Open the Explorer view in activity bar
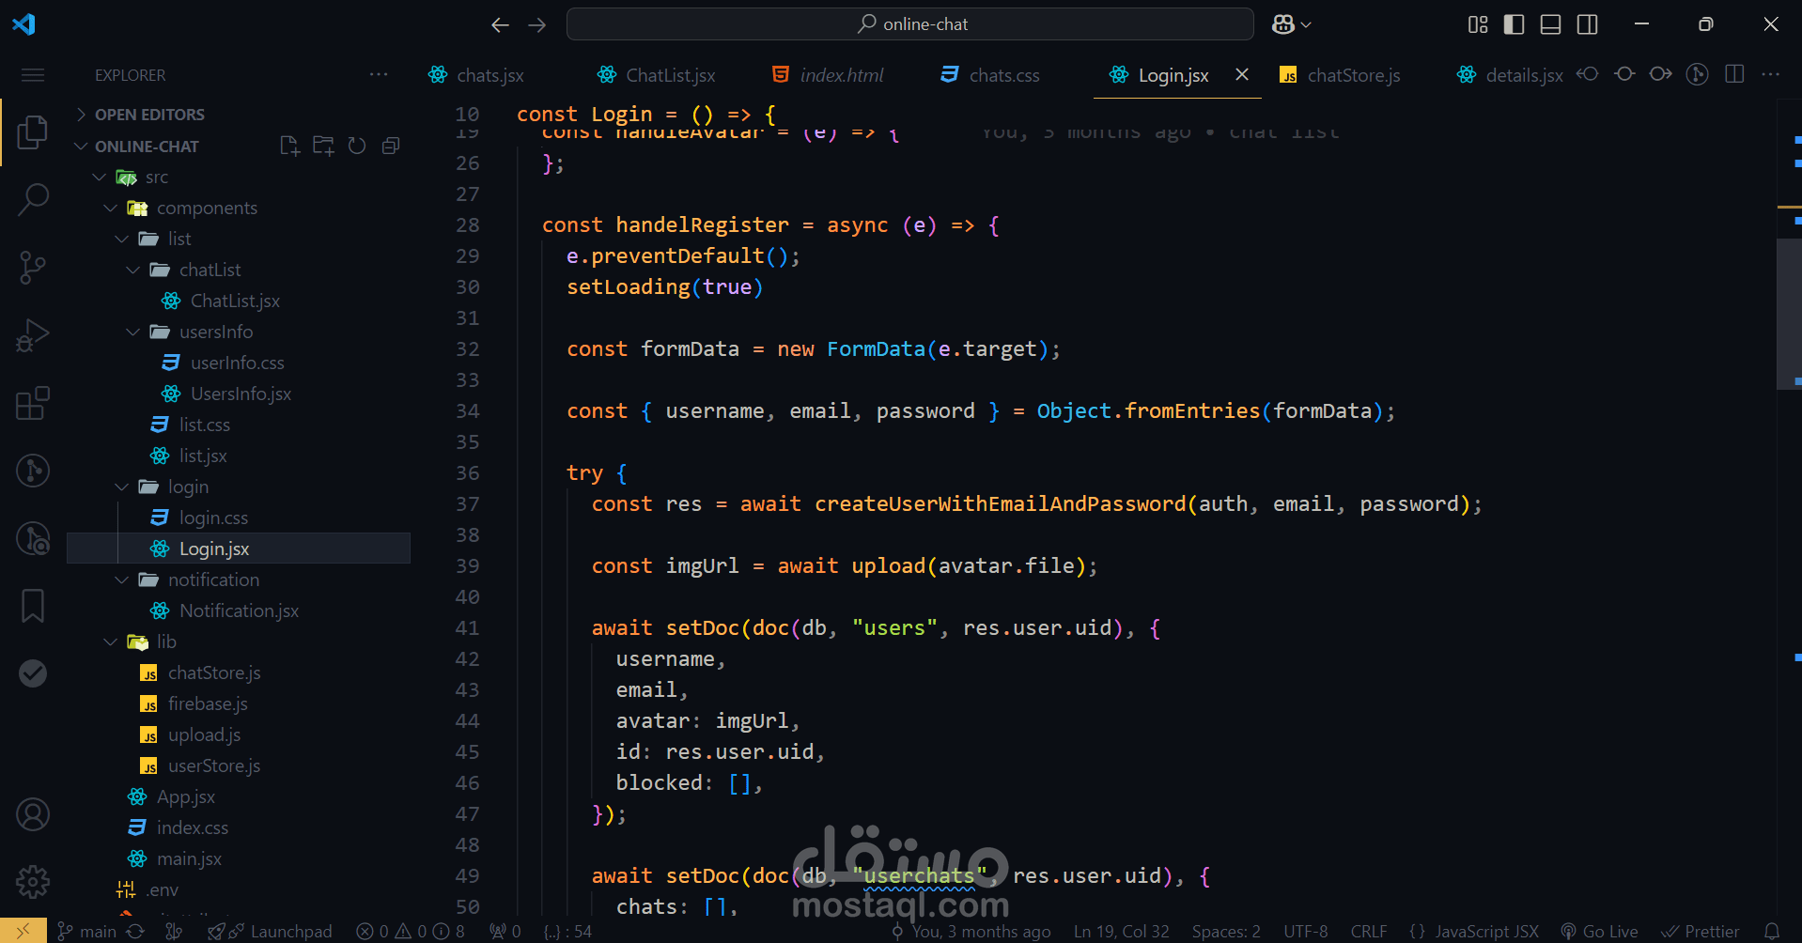Screen dimensions: 1802x943 coord(33,131)
